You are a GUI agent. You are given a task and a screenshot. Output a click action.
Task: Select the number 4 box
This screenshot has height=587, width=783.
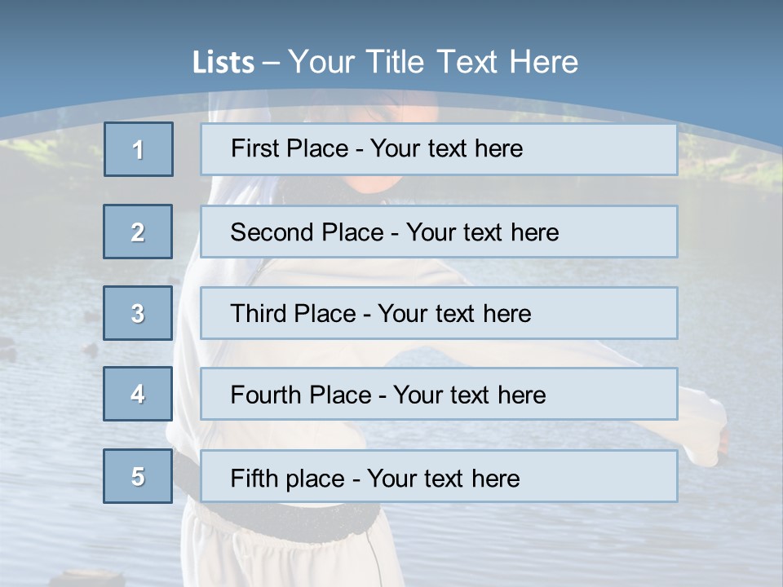(138, 394)
